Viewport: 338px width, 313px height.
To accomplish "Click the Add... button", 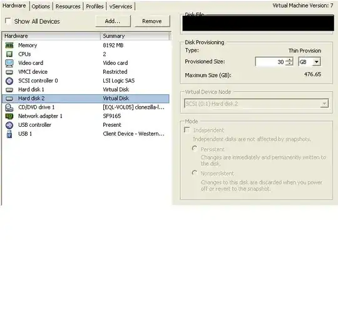I will point(113,21).
